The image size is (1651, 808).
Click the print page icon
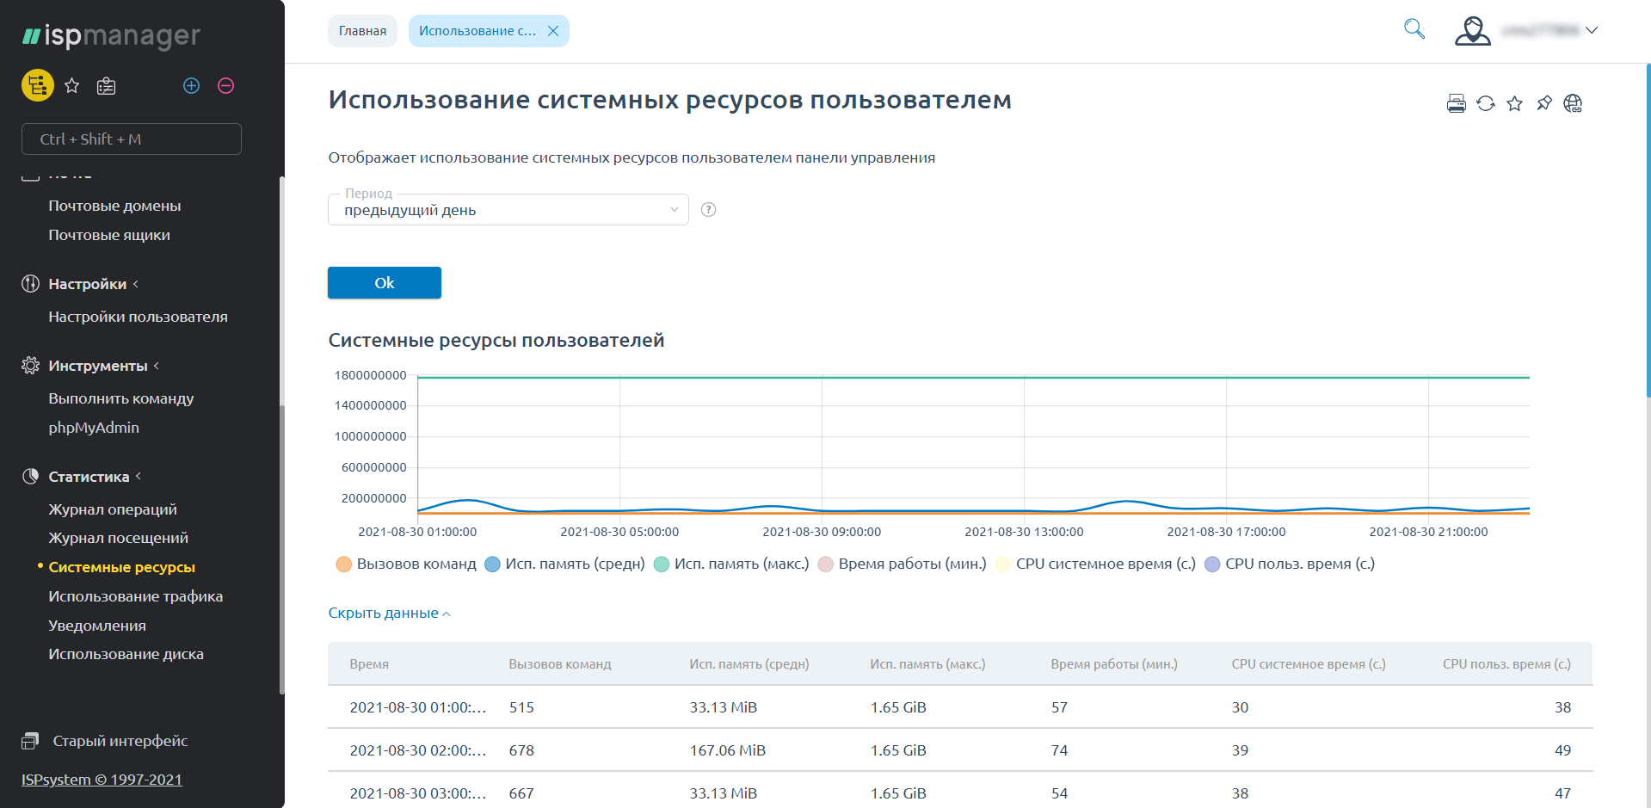[x=1456, y=104]
